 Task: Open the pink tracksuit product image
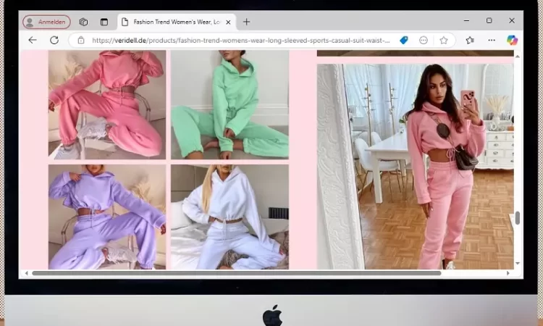point(107,105)
